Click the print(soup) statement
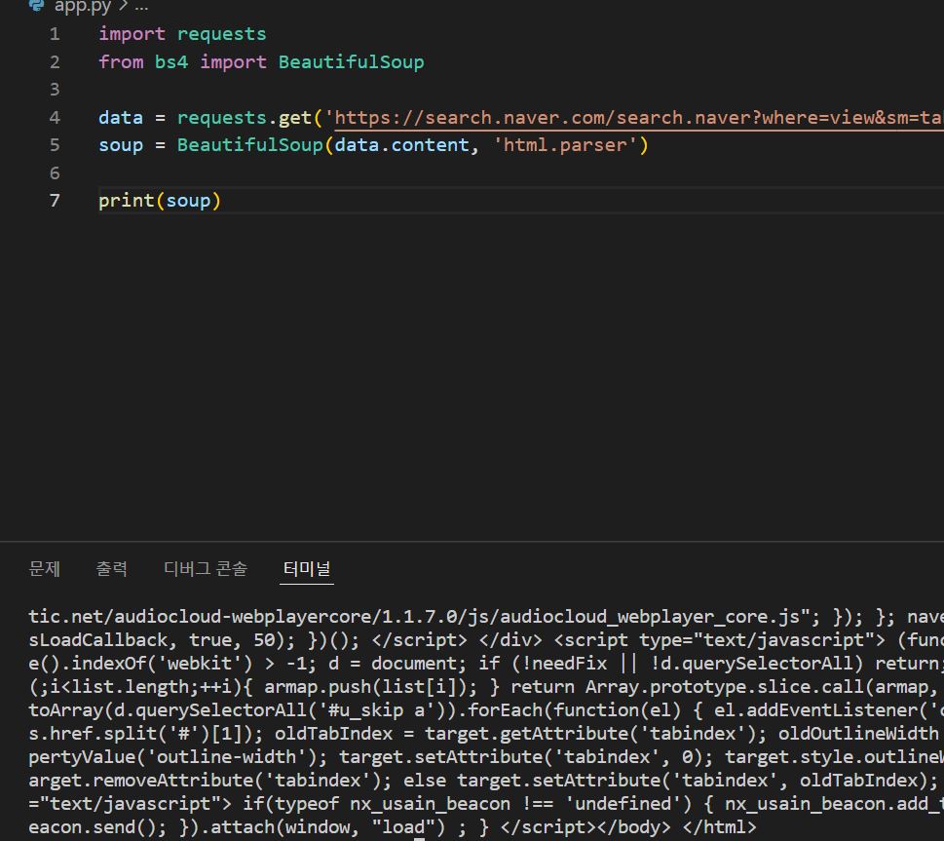Image resolution: width=944 pixels, height=841 pixels. (x=160, y=201)
